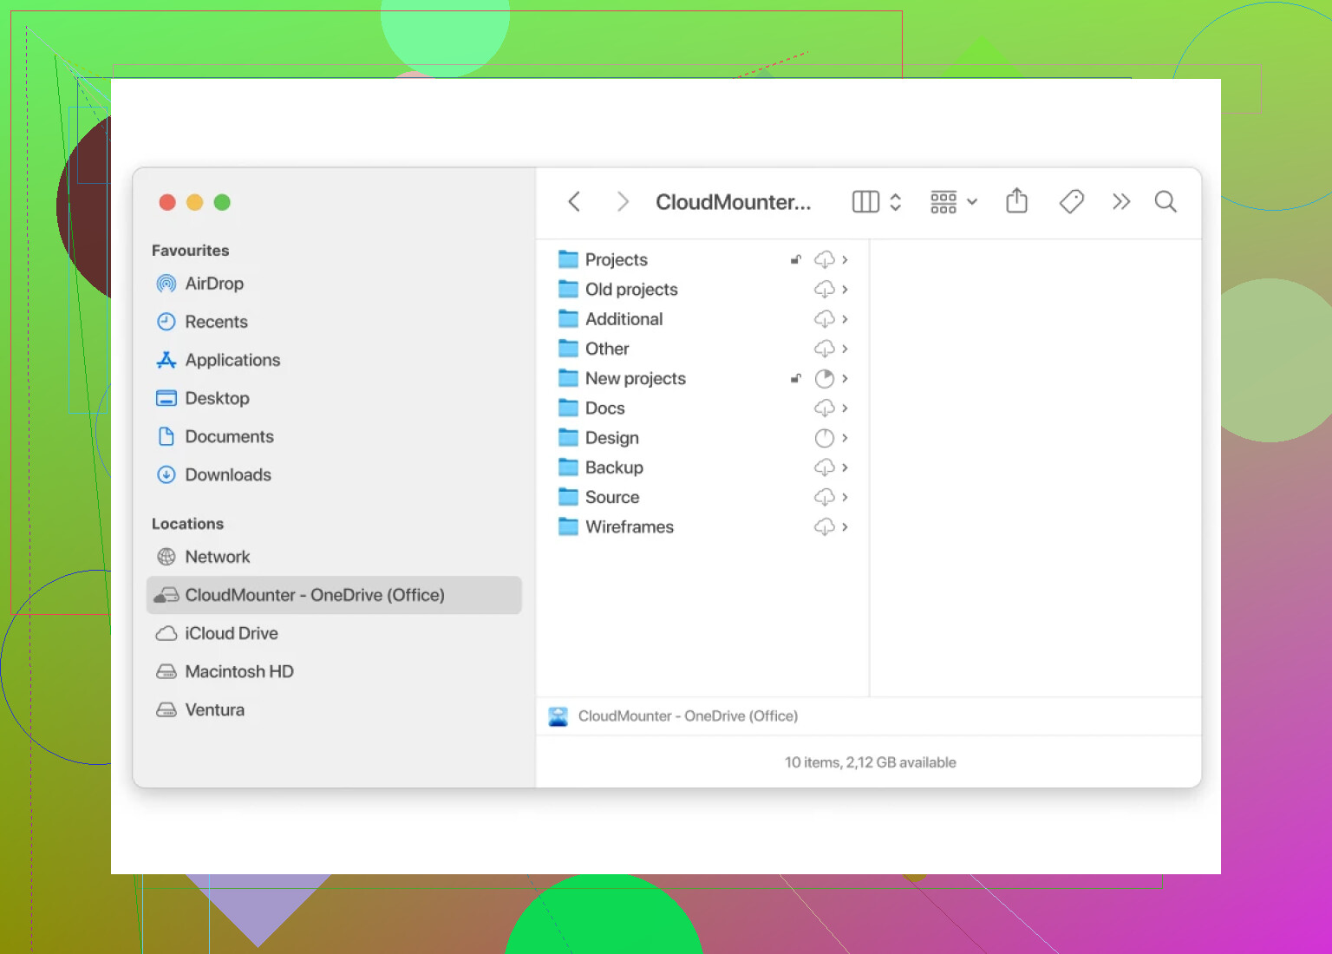Click the Tags toolbar icon
This screenshot has height=954, width=1332.
click(1072, 202)
